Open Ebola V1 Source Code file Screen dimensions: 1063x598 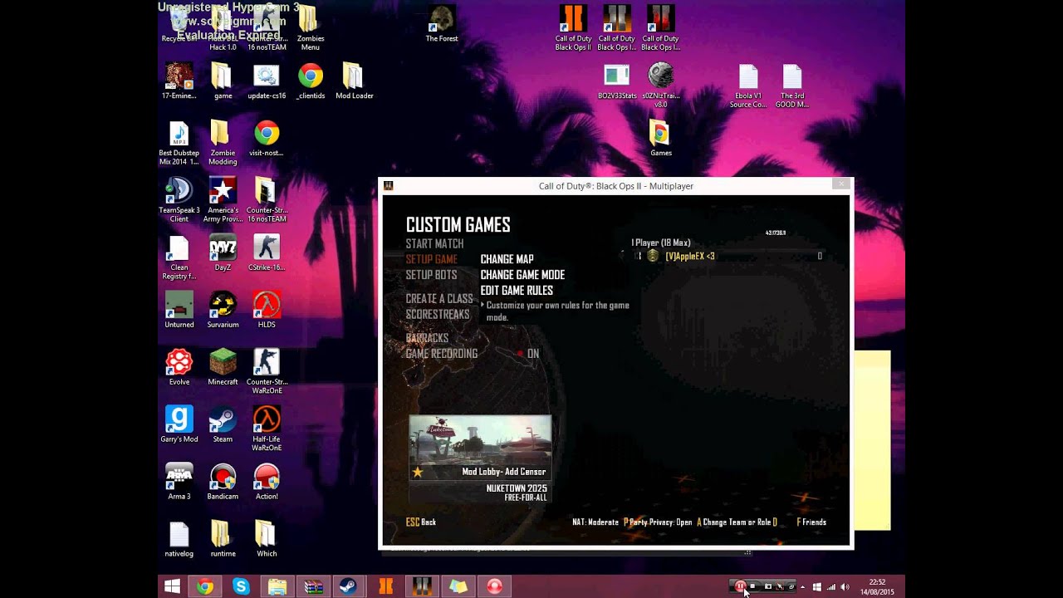click(x=748, y=85)
